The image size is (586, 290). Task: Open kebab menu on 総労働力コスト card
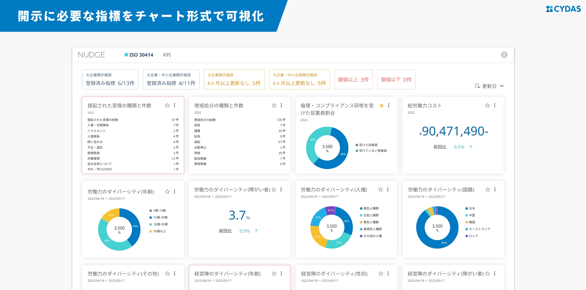[x=495, y=105]
